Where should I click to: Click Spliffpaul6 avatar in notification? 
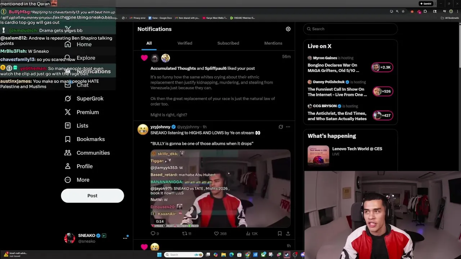(165, 58)
